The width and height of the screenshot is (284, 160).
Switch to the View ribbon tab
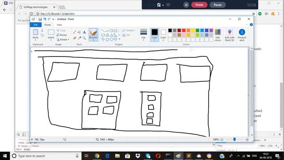59,25
